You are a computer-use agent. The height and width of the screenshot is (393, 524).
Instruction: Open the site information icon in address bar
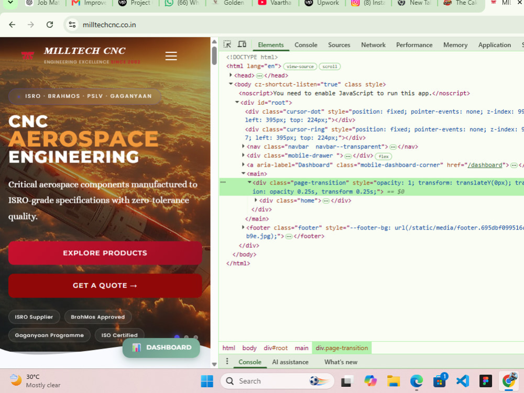tap(72, 25)
